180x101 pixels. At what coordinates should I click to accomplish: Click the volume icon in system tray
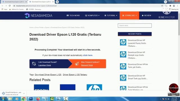coord(169,99)
